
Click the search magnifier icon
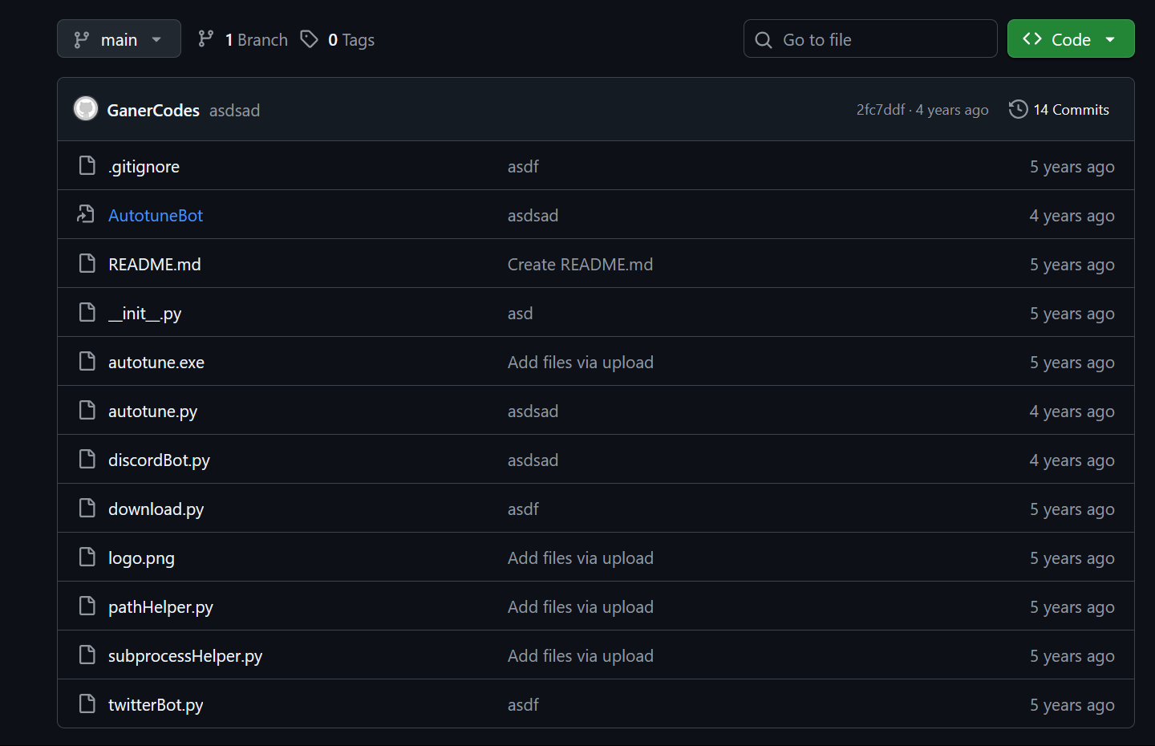coord(764,39)
